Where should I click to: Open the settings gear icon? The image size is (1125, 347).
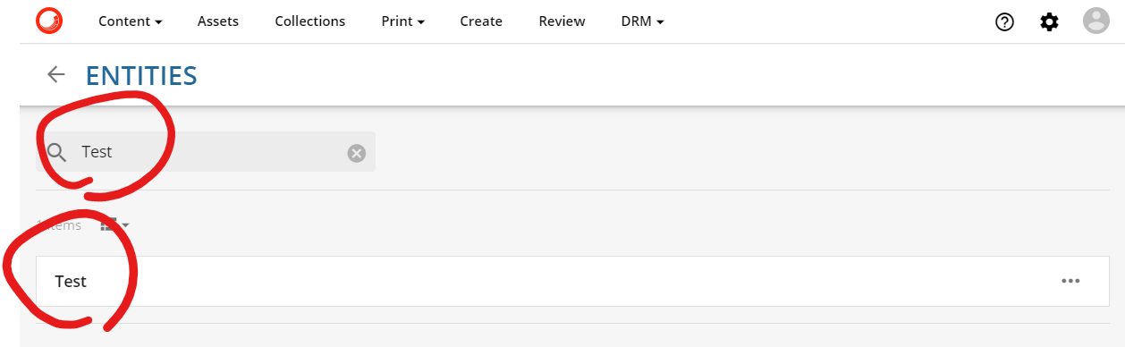point(1049,21)
